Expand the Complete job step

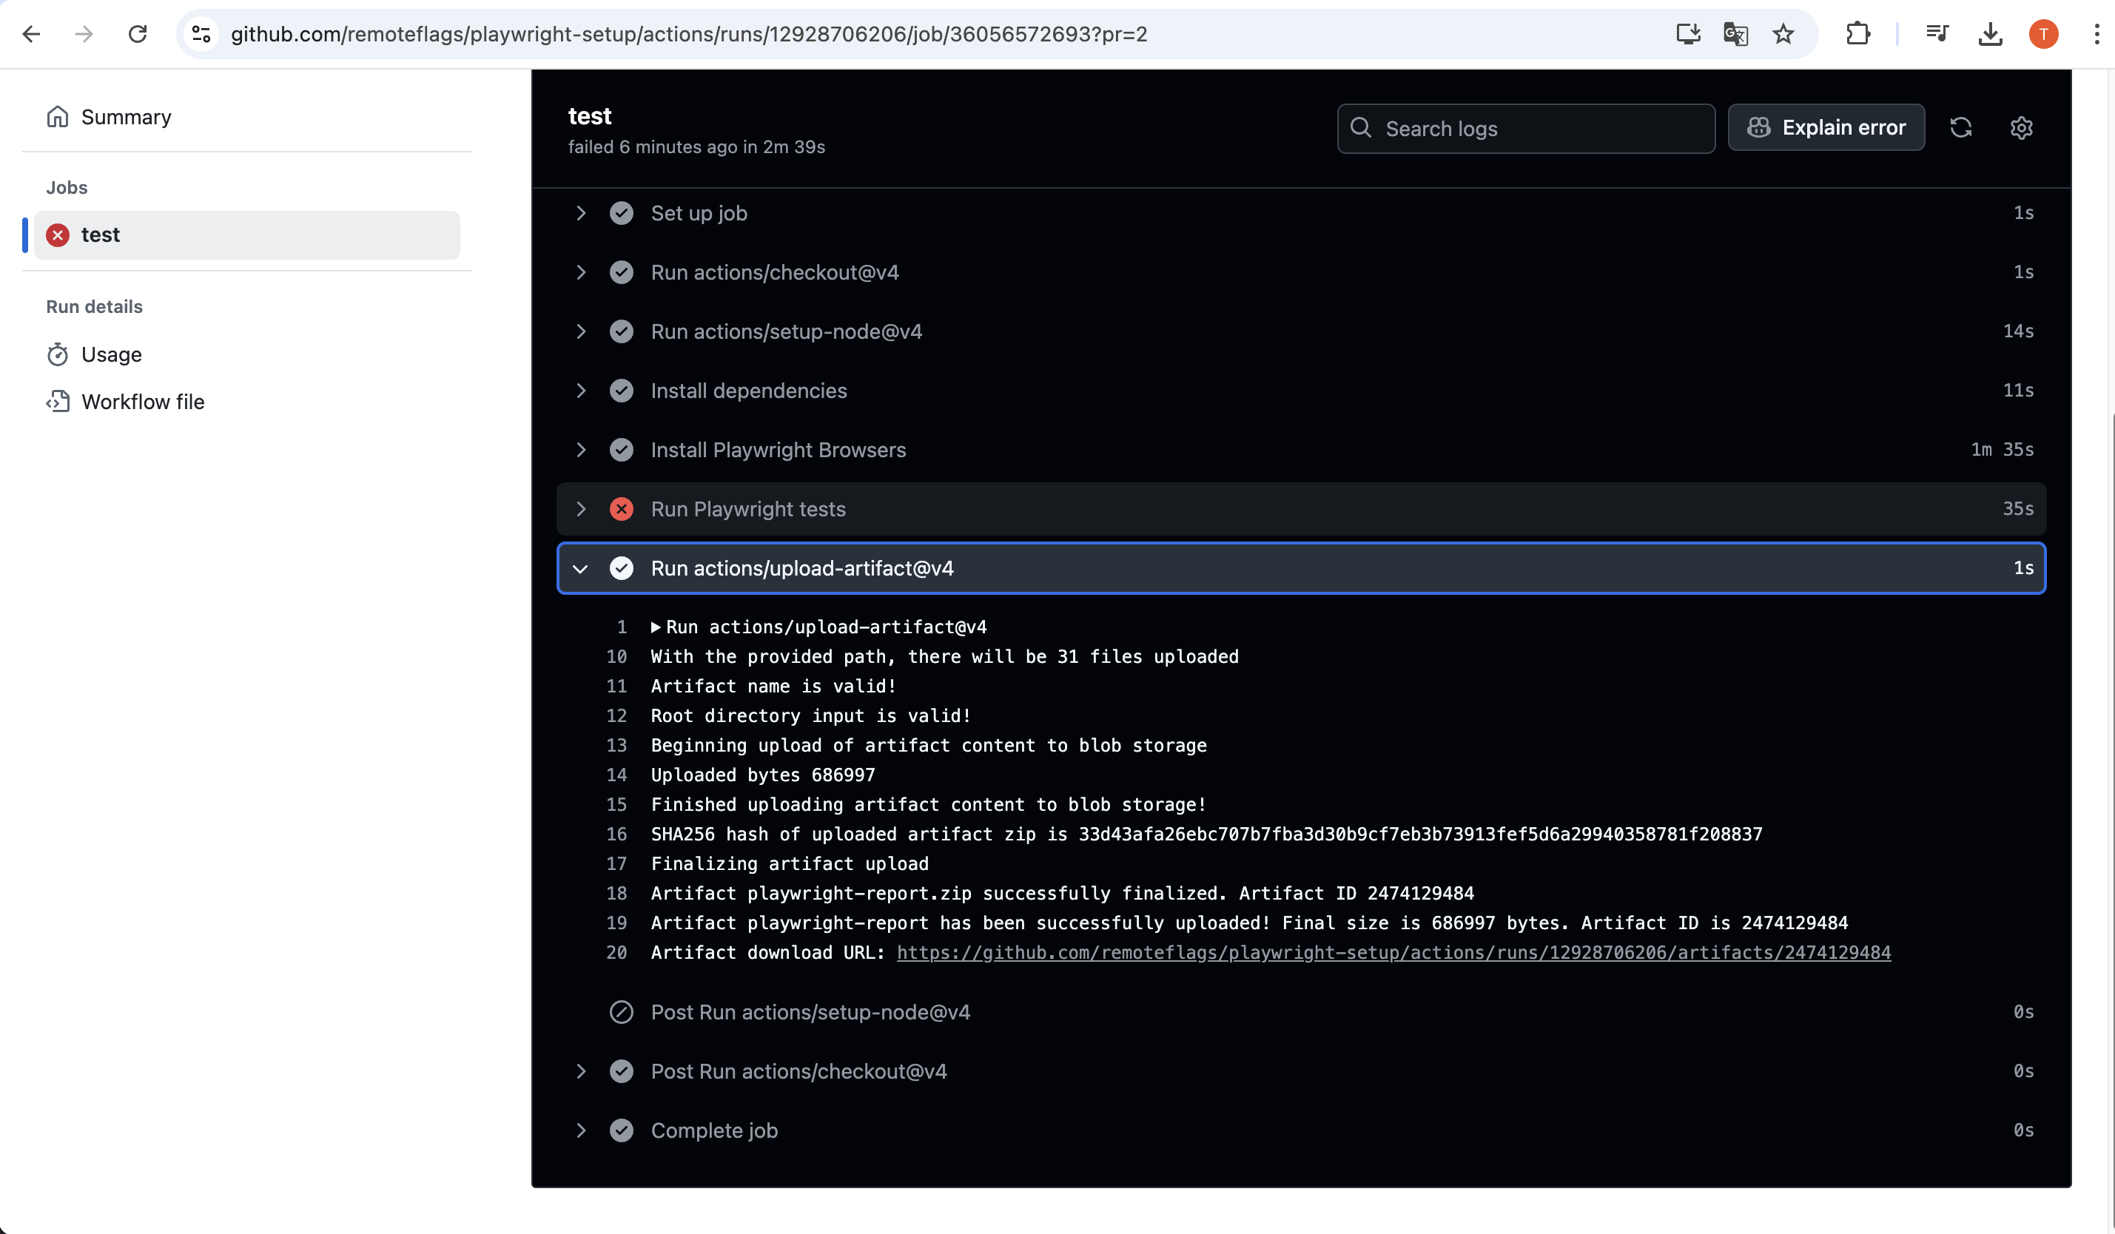pyautogui.click(x=582, y=1131)
